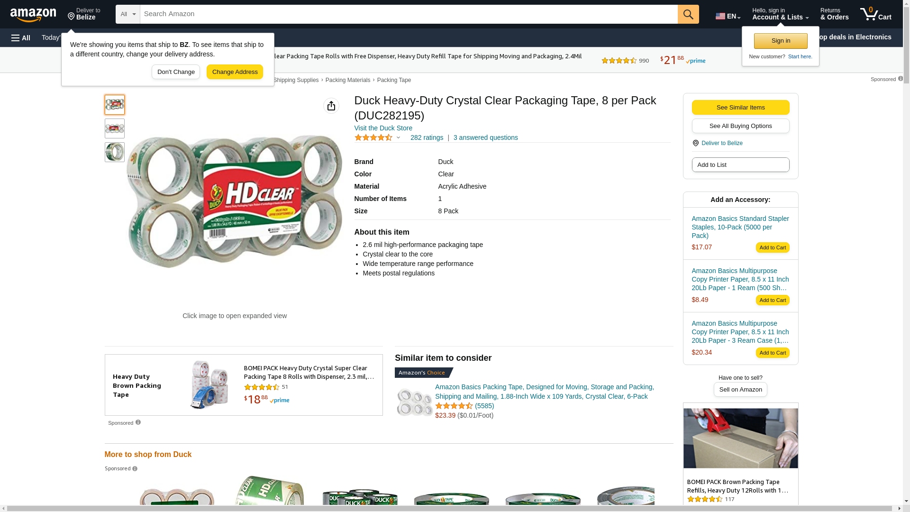Select the Packing Materials breadcrumb

(347, 80)
